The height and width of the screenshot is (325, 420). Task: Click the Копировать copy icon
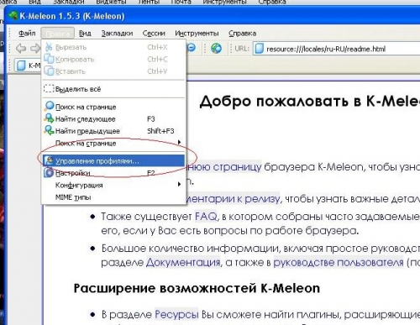click(49, 59)
